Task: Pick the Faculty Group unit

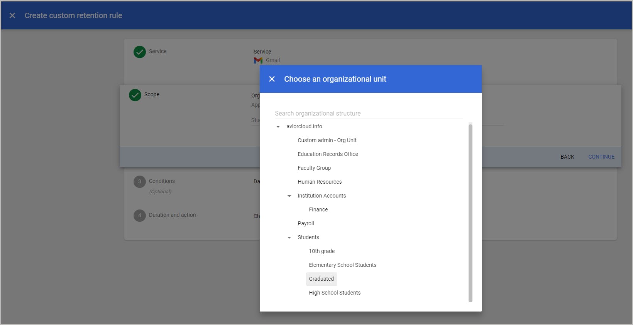Action: point(314,168)
